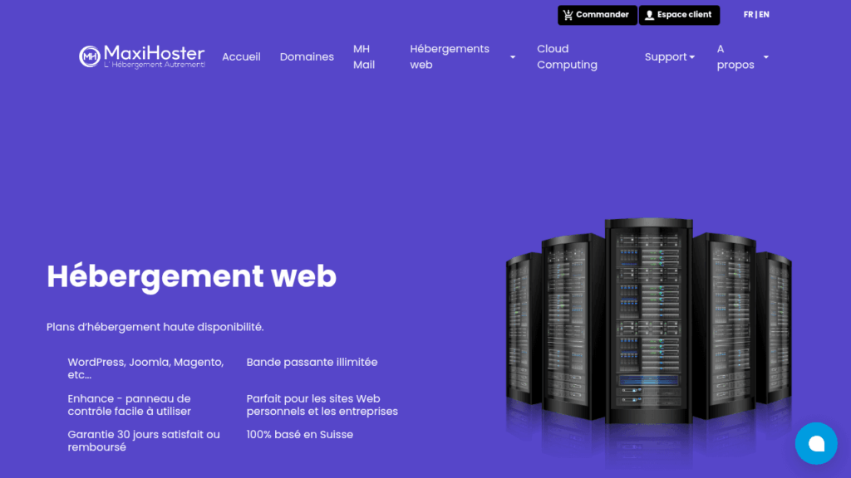Open the live chat bubble widget
This screenshot has height=478, width=851.
coord(815,443)
